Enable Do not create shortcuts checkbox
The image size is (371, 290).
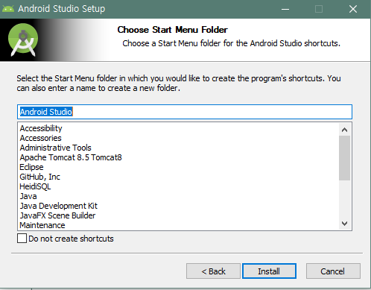[22, 239]
